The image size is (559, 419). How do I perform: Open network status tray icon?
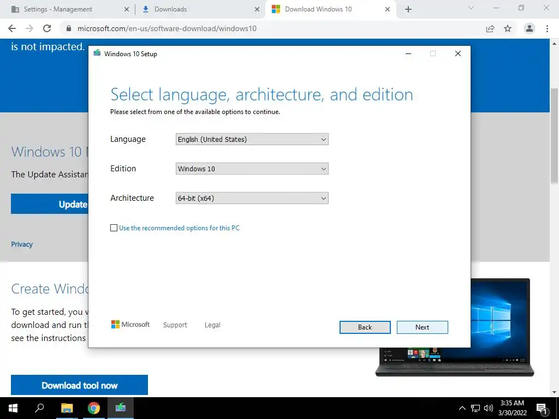475,408
